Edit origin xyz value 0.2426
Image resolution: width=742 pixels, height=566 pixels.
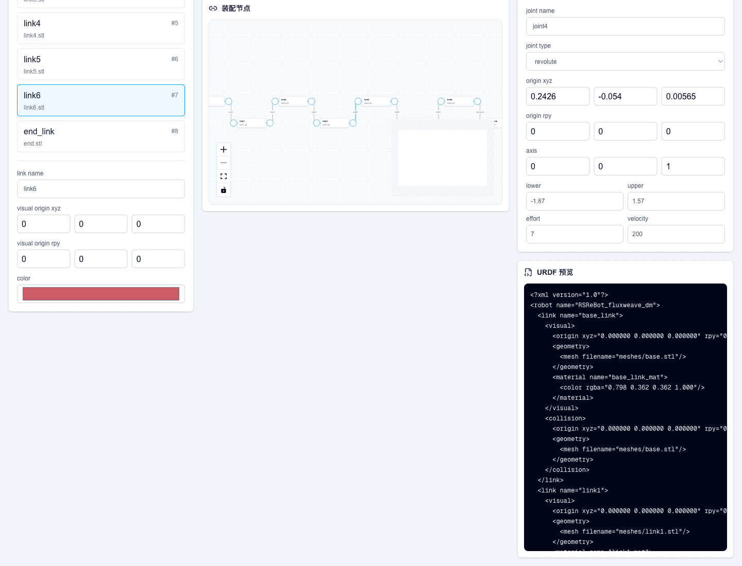click(558, 96)
